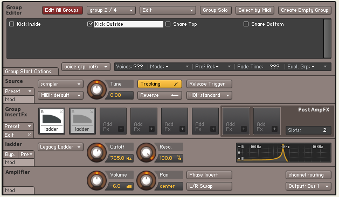Open the MIDI: default dropdown
The height and width of the screenshot is (197, 339).
point(60,95)
